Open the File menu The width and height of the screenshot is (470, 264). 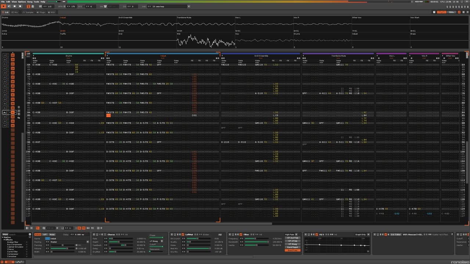(3, 1)
